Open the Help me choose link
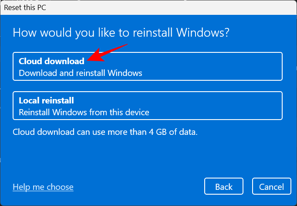Viewport: 297px width, 206px height. (x=43, y=187)
